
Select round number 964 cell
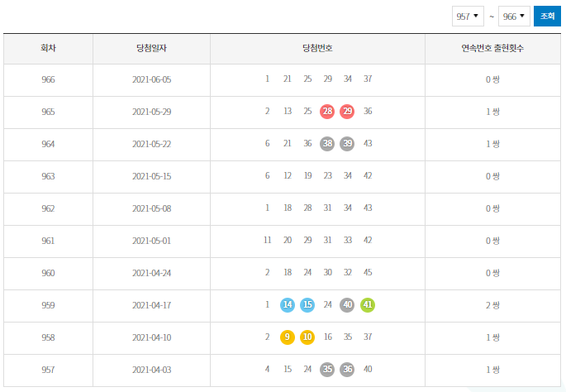(x=49, y=144)
